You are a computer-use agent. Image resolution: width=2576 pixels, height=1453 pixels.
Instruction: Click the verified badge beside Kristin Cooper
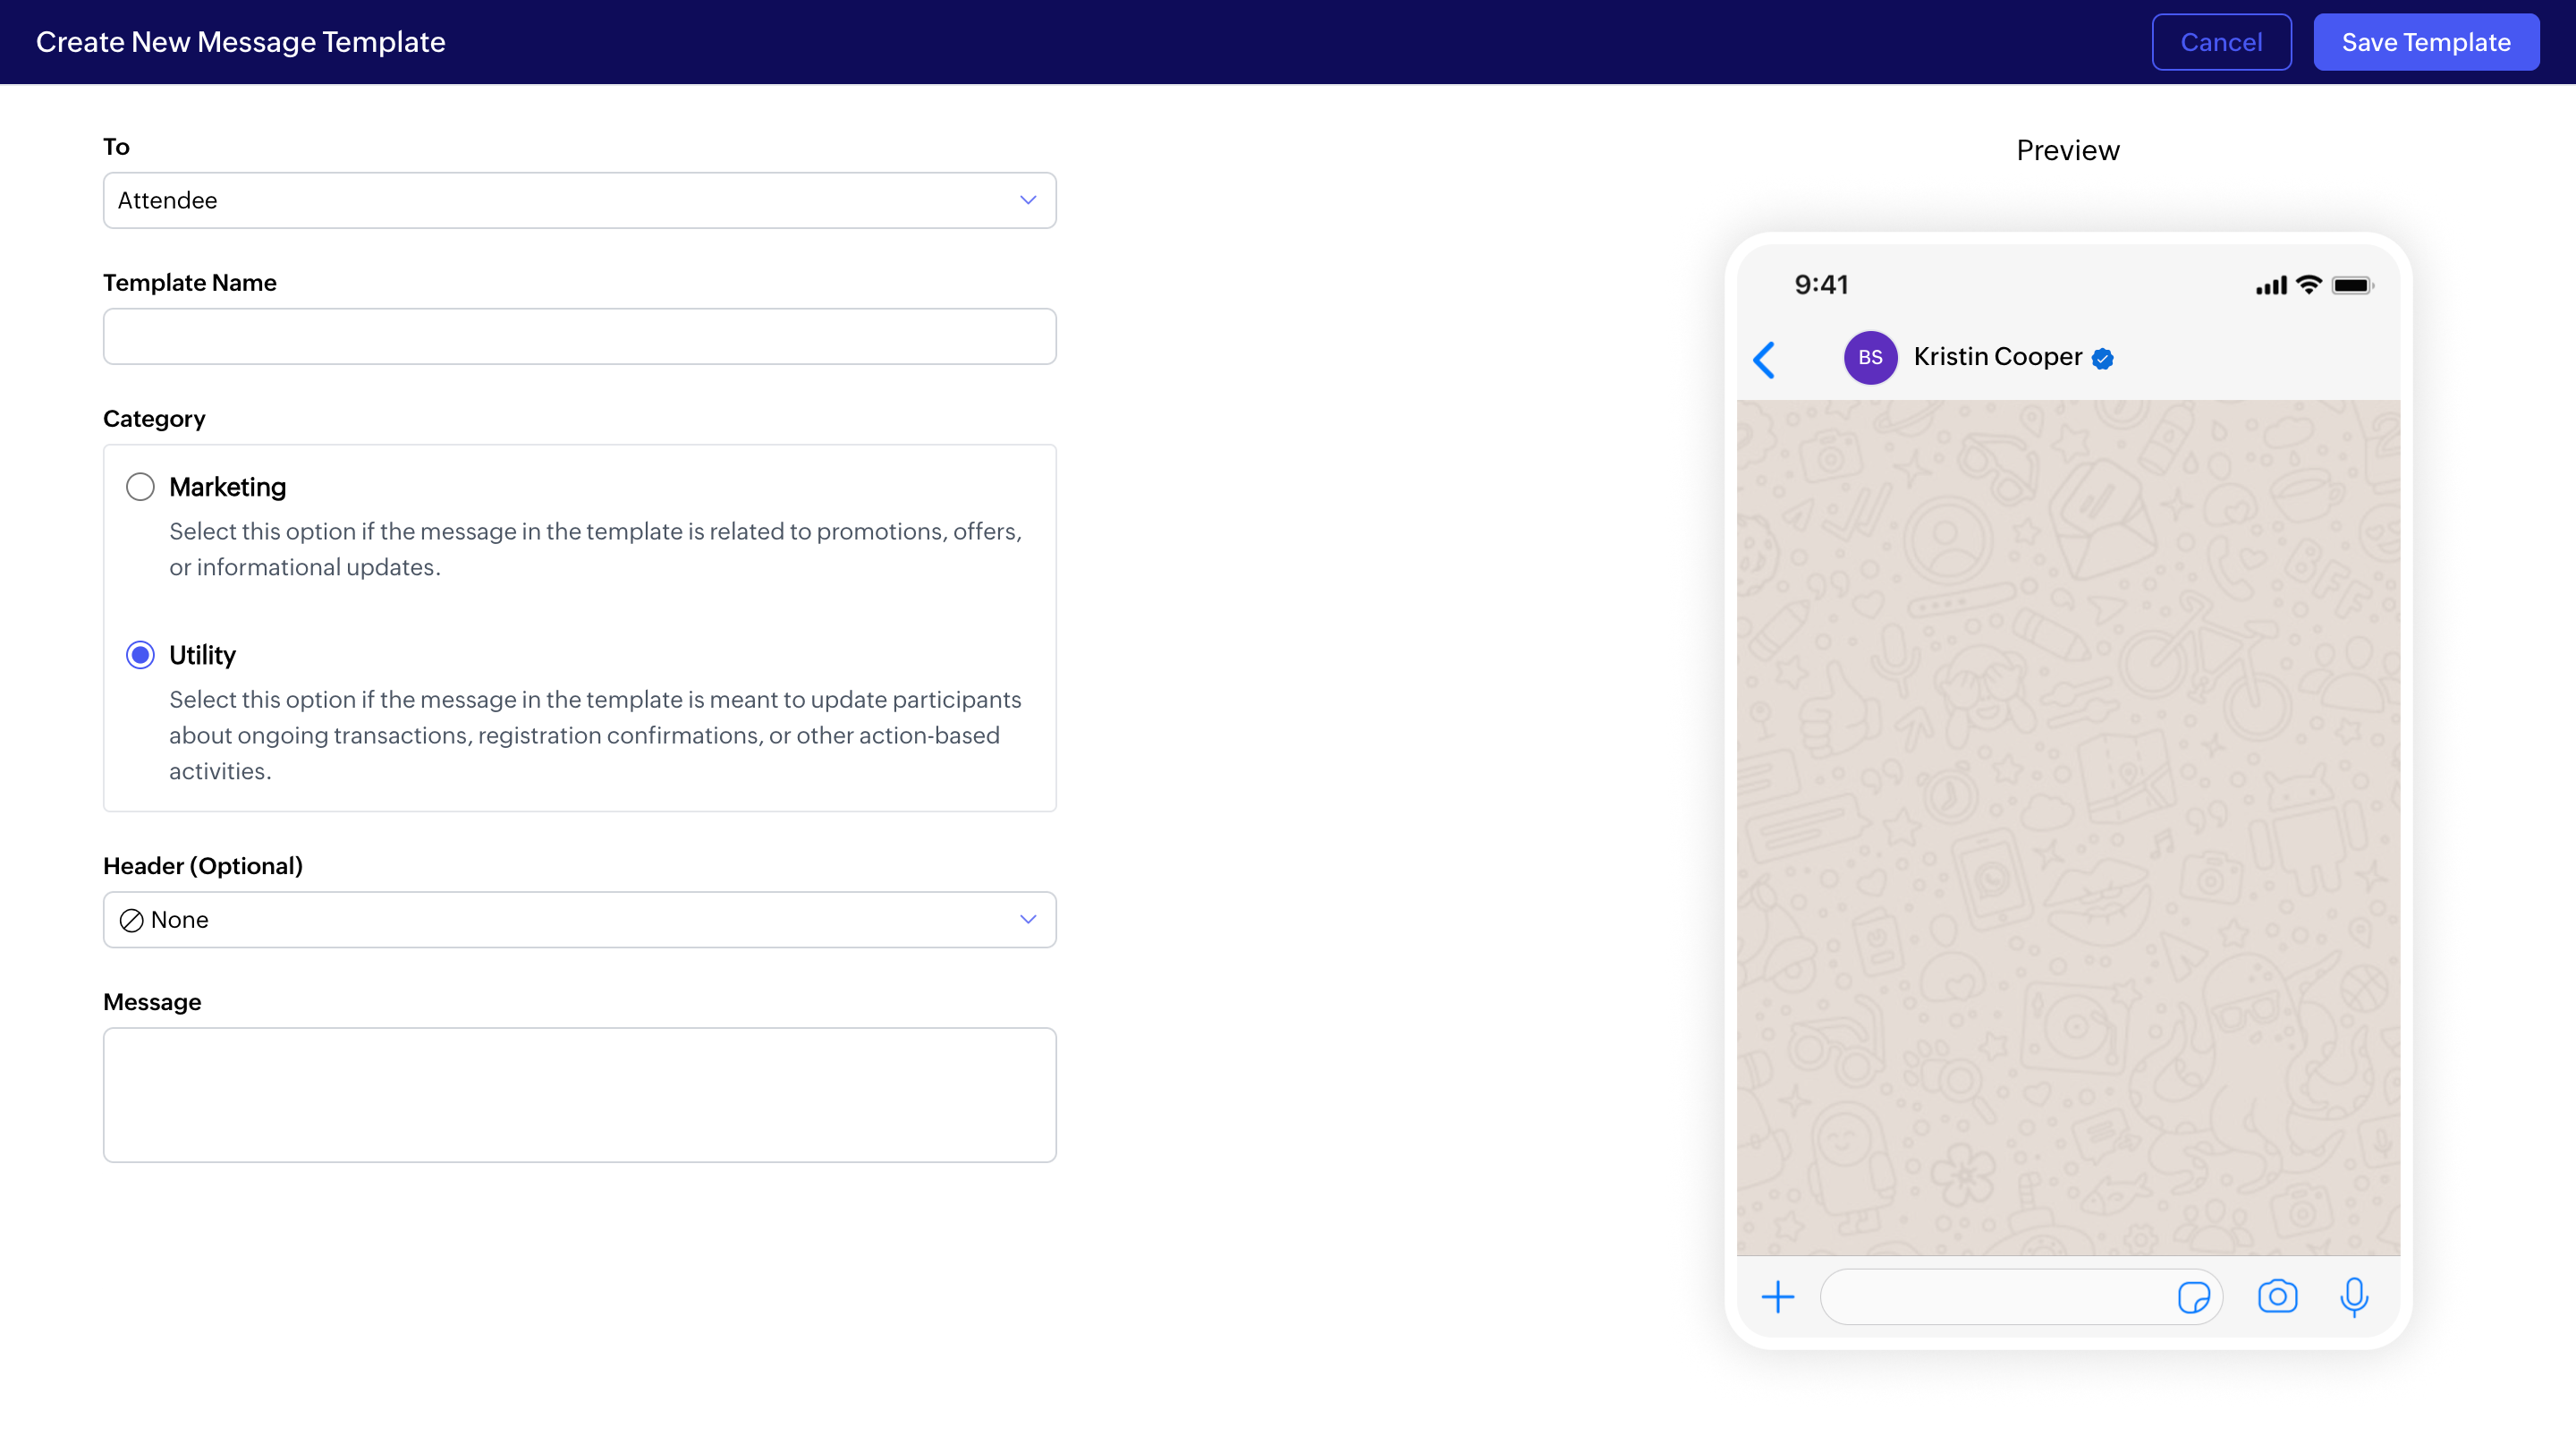[2103, 359]
